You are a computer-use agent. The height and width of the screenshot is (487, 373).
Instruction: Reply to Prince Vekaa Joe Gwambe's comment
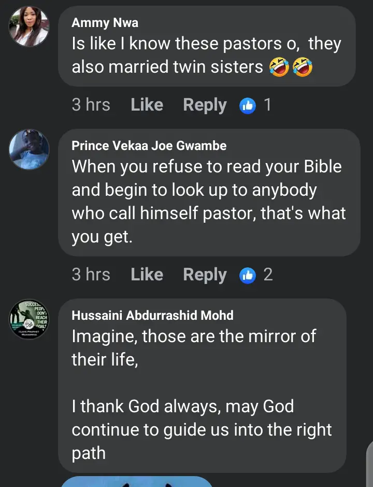205,274
